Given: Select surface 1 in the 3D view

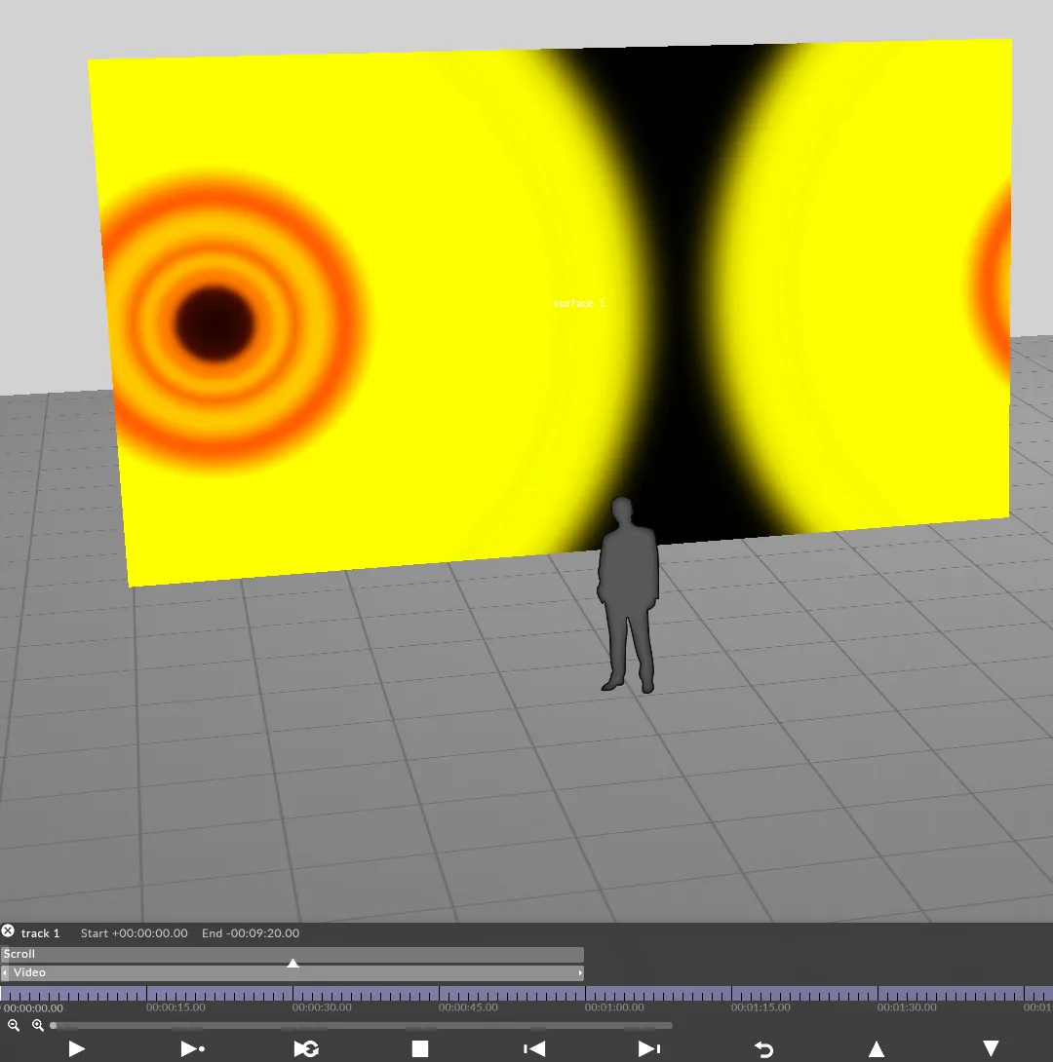Looking at the screenshot, I should pos(577,303).
